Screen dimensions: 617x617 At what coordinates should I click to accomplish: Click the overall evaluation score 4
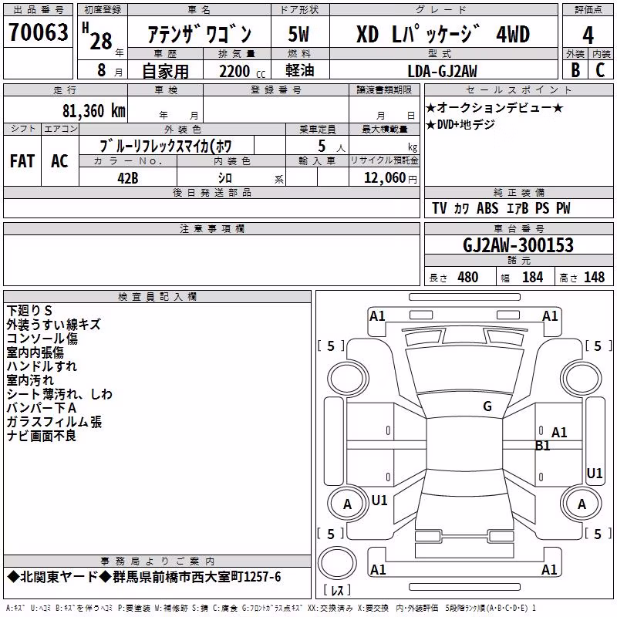coord(588,35)
